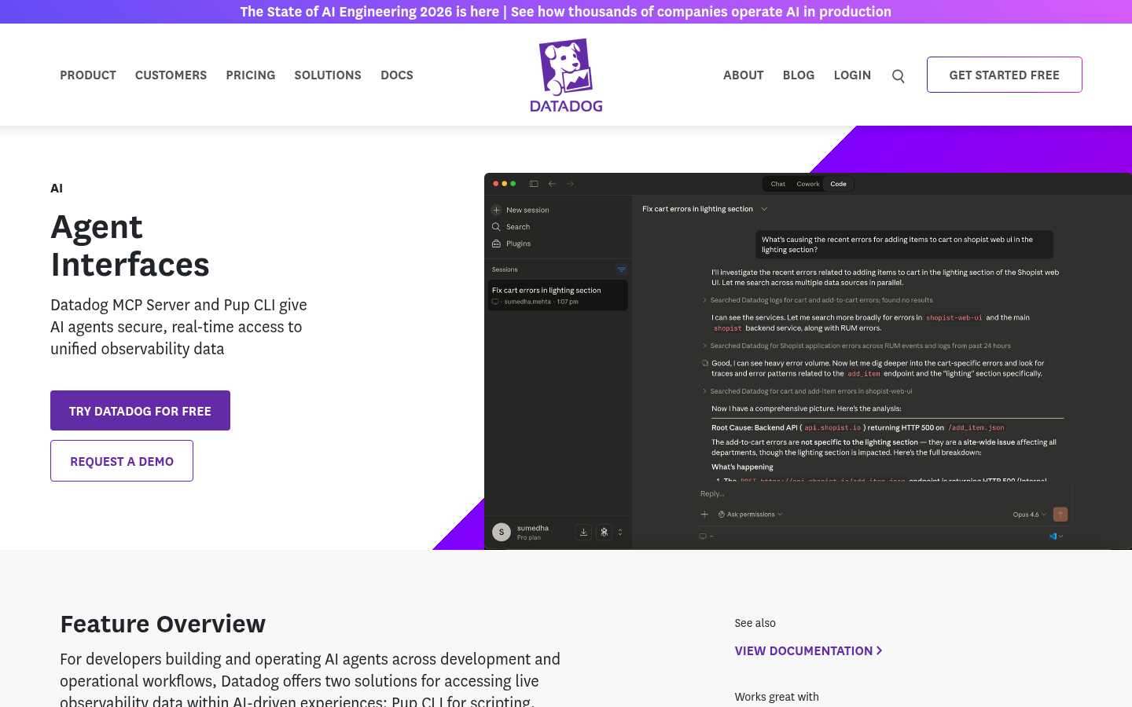The image size is (1132, 707).
Task: Open the site search magnifier icon
Action: coord(899,76)
